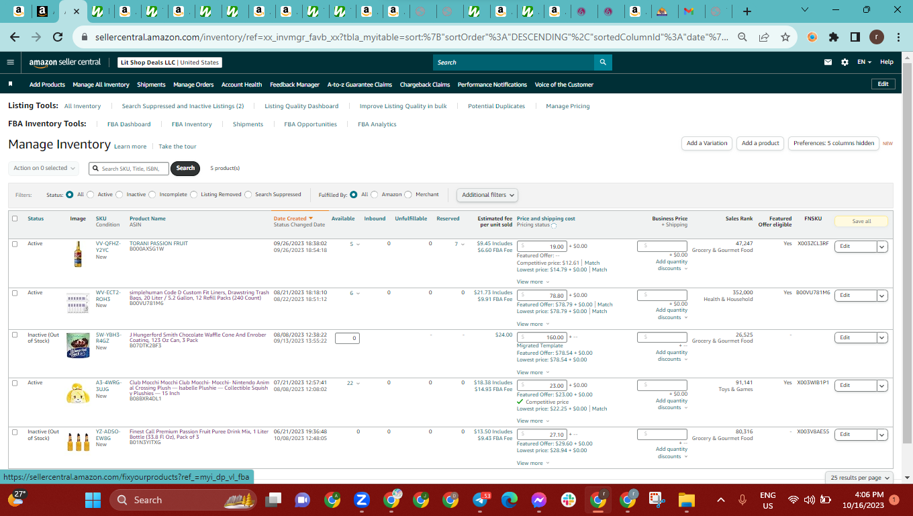Go back with the browser back arrow
The height and width of the screenshot is (516, 913).
[15, 38]
